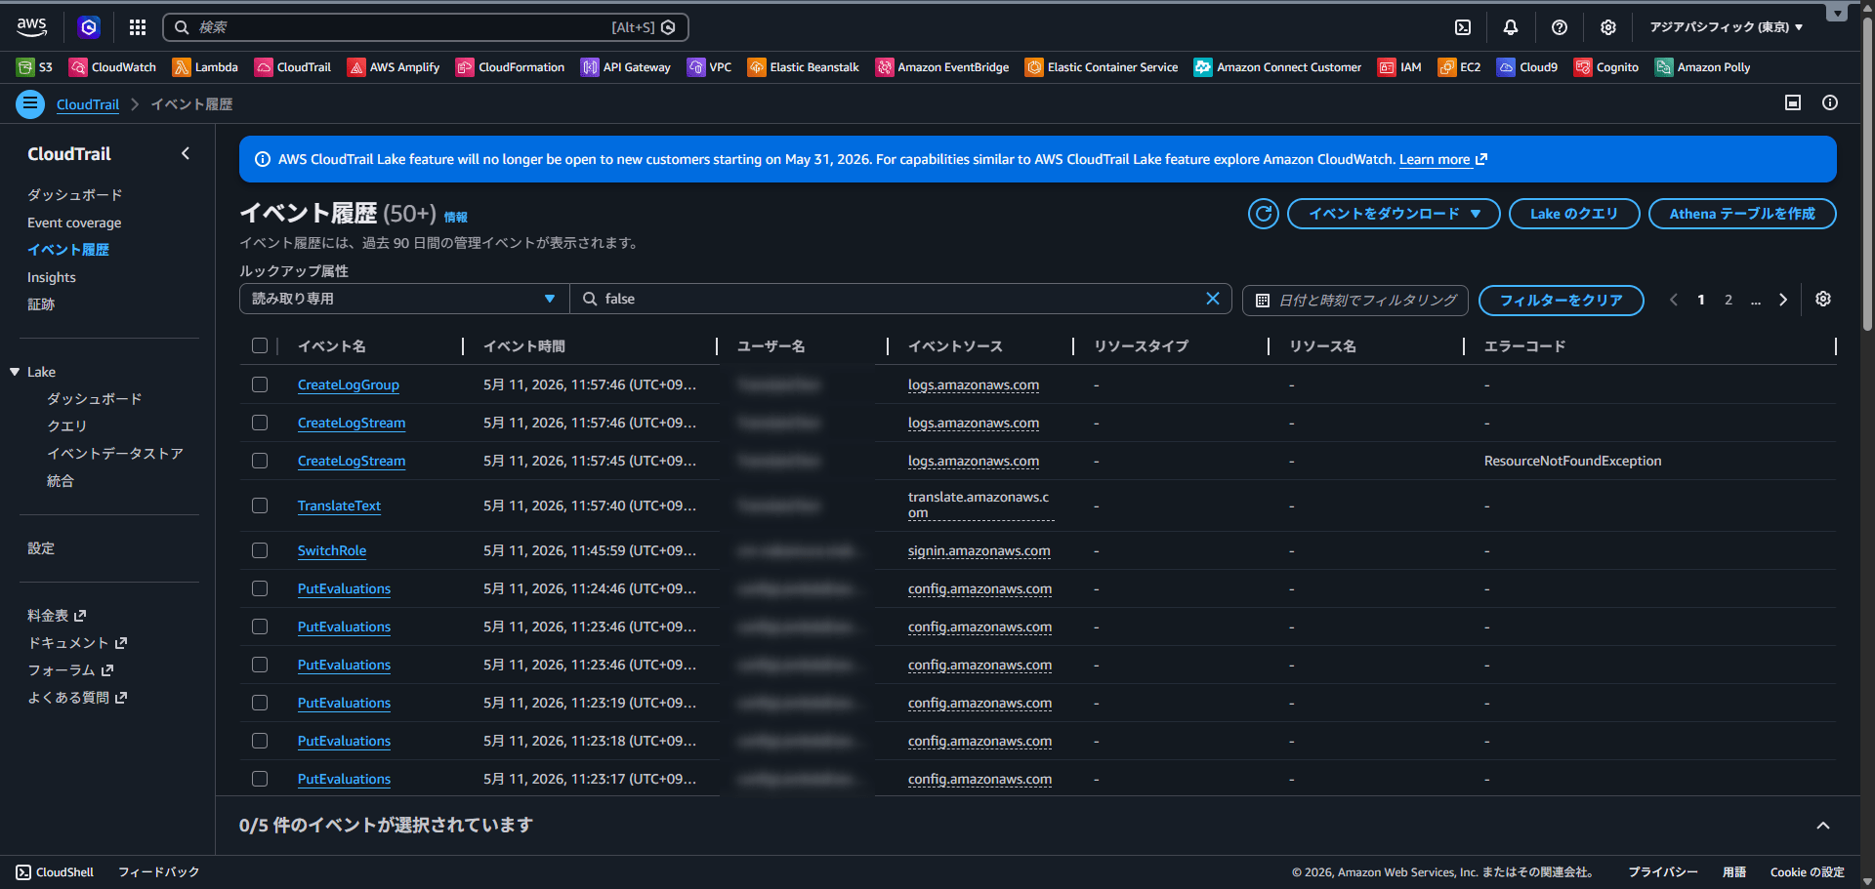Go to next page of events
Screen dimensions: 1875x889
coord(1783,300)
